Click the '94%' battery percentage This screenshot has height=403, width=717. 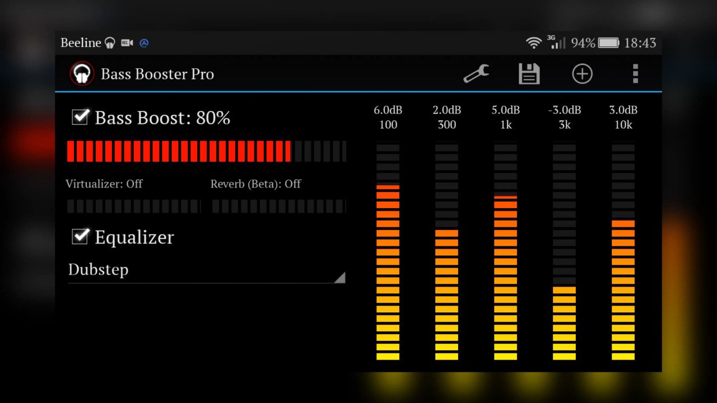tap(583, 43)
